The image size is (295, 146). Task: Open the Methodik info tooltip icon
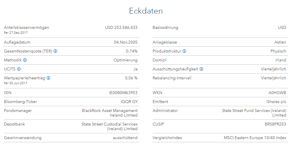pos(25,60)
